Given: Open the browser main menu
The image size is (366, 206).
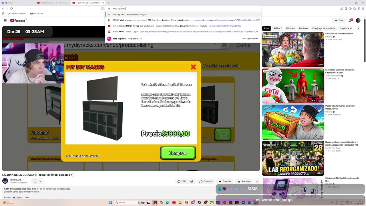Looking at the screenshot, I should click(363, 9).
